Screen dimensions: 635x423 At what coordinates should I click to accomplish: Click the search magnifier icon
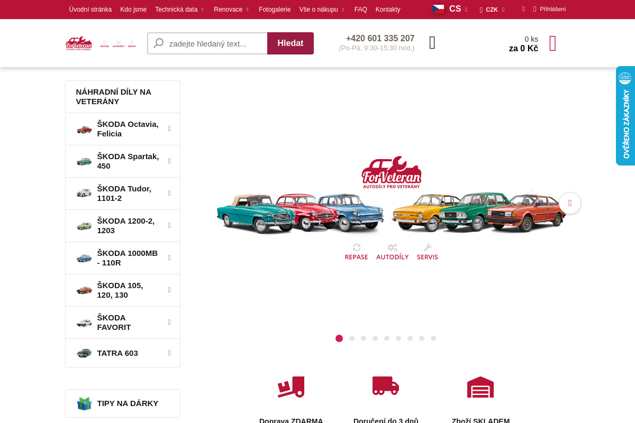click(x=158, y=43)
